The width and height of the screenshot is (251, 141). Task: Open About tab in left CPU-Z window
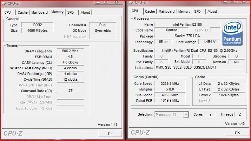(x=85, y=12)
